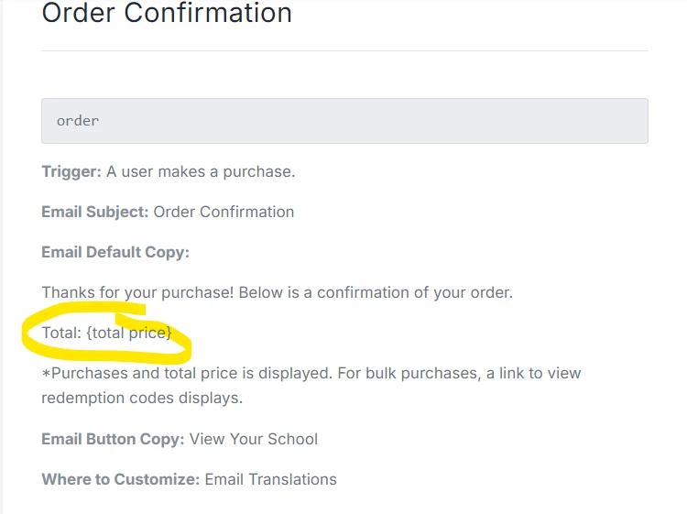
Task: Click the bold 'Email Subject:' label
Action: click(x=94, y=212)
